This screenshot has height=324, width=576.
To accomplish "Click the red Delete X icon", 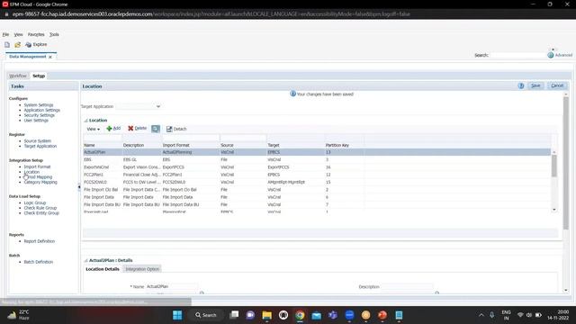I will (x=130, y=128).
